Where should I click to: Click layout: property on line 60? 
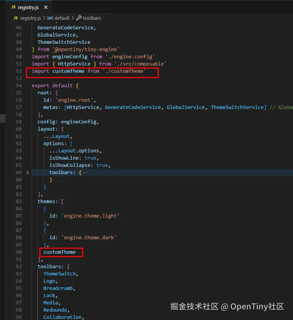[x=48, y=129]
